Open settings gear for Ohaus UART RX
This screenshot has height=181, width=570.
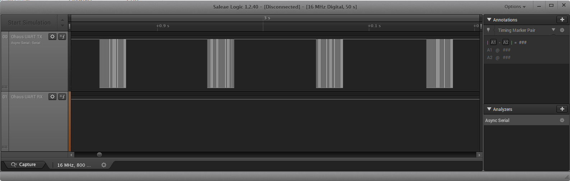[52, 97]
